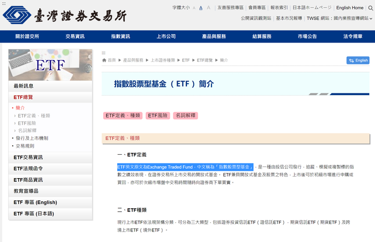Expand the ETF交易資訊 sidebar section
The height and width of the screenshot is (242, 375).
pyautogui.click(x=50, y=157)
